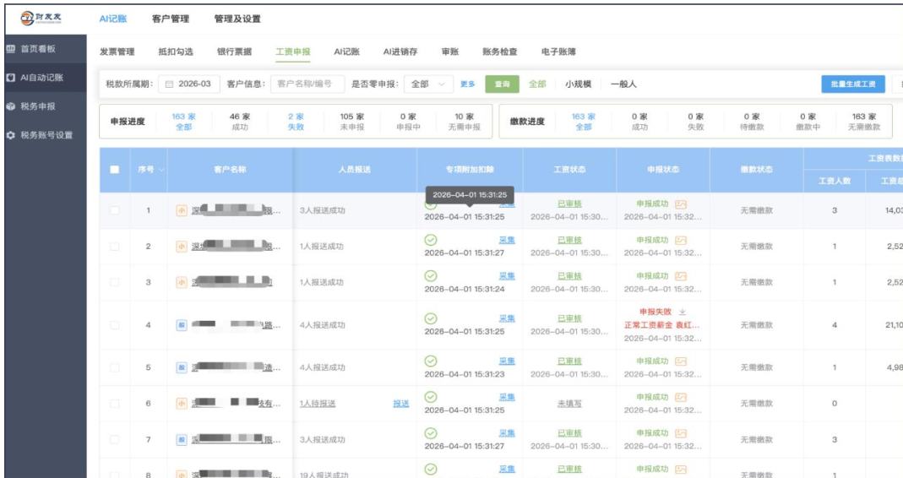Click the 1人待报送 link in row 6

(318, 404)
